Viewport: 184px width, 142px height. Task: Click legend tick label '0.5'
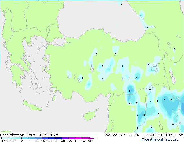pos(10,141)
